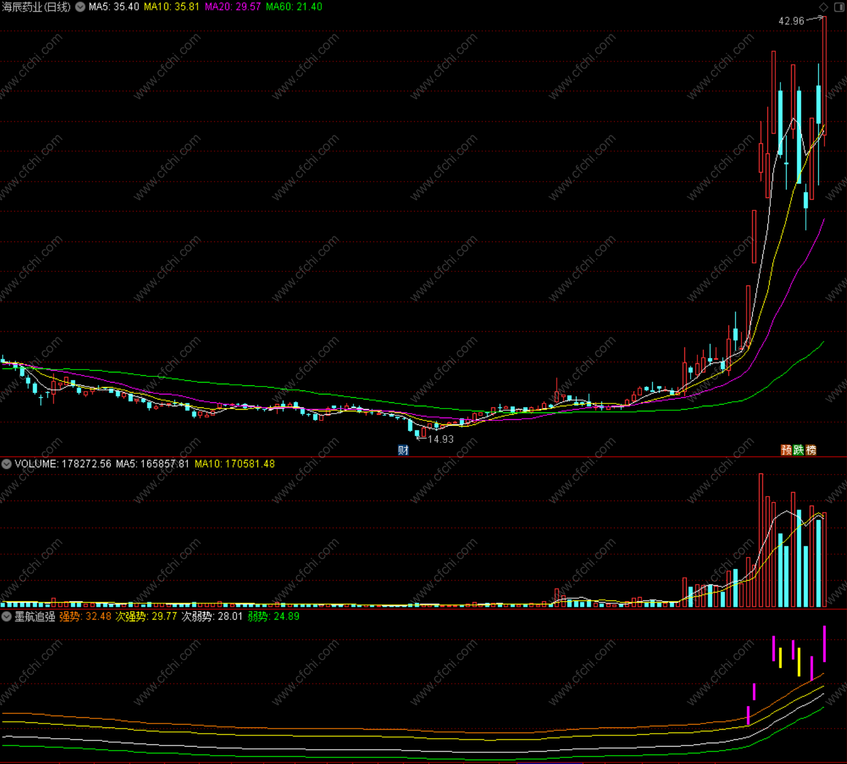Screen dimensions: 847x764
Task: Click the blue 财 finance marker
Action: click(403, 450)
